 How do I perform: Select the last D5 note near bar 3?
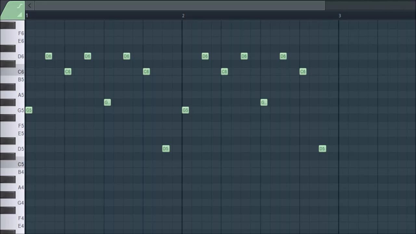point(322,149)
